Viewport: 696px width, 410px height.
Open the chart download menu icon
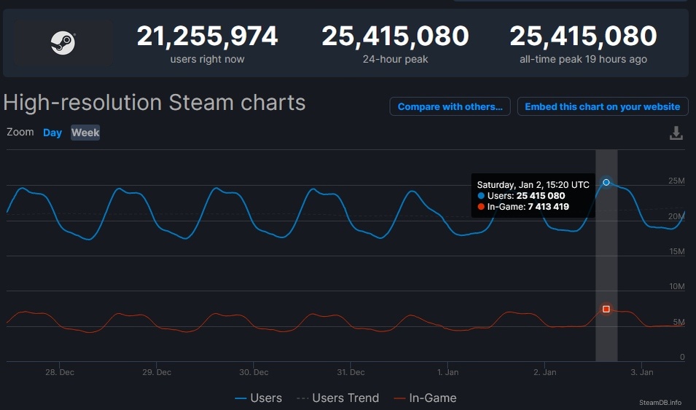676,133
